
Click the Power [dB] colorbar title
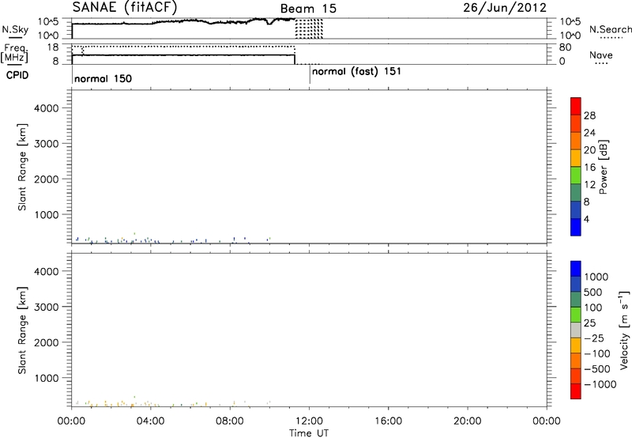coord(604,167)
